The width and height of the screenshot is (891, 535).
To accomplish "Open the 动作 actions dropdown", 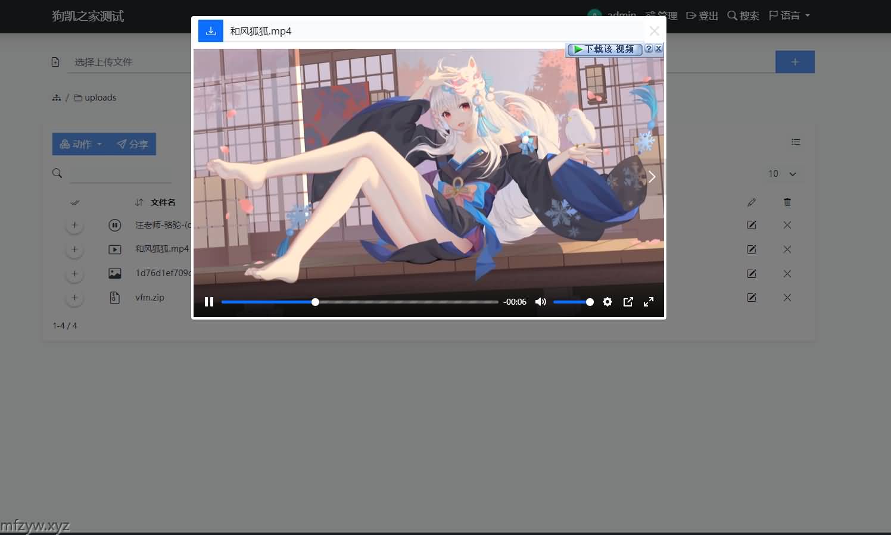I will click(x=81, y=144).
